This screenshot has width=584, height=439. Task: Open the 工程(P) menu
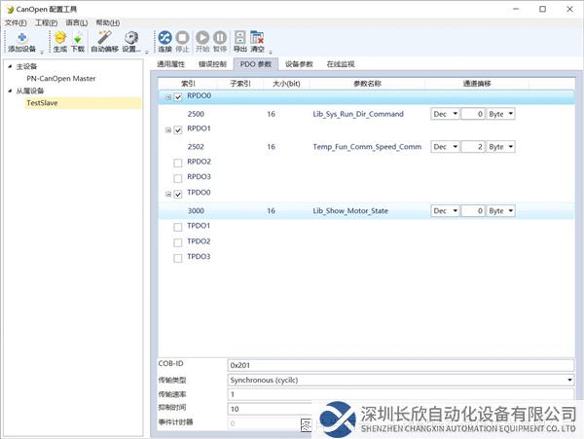pyautogui.click(x=46, y=22)
